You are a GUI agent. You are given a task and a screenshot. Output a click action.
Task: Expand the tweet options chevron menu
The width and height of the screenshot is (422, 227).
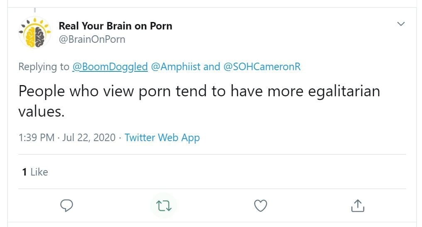point(401,24)
